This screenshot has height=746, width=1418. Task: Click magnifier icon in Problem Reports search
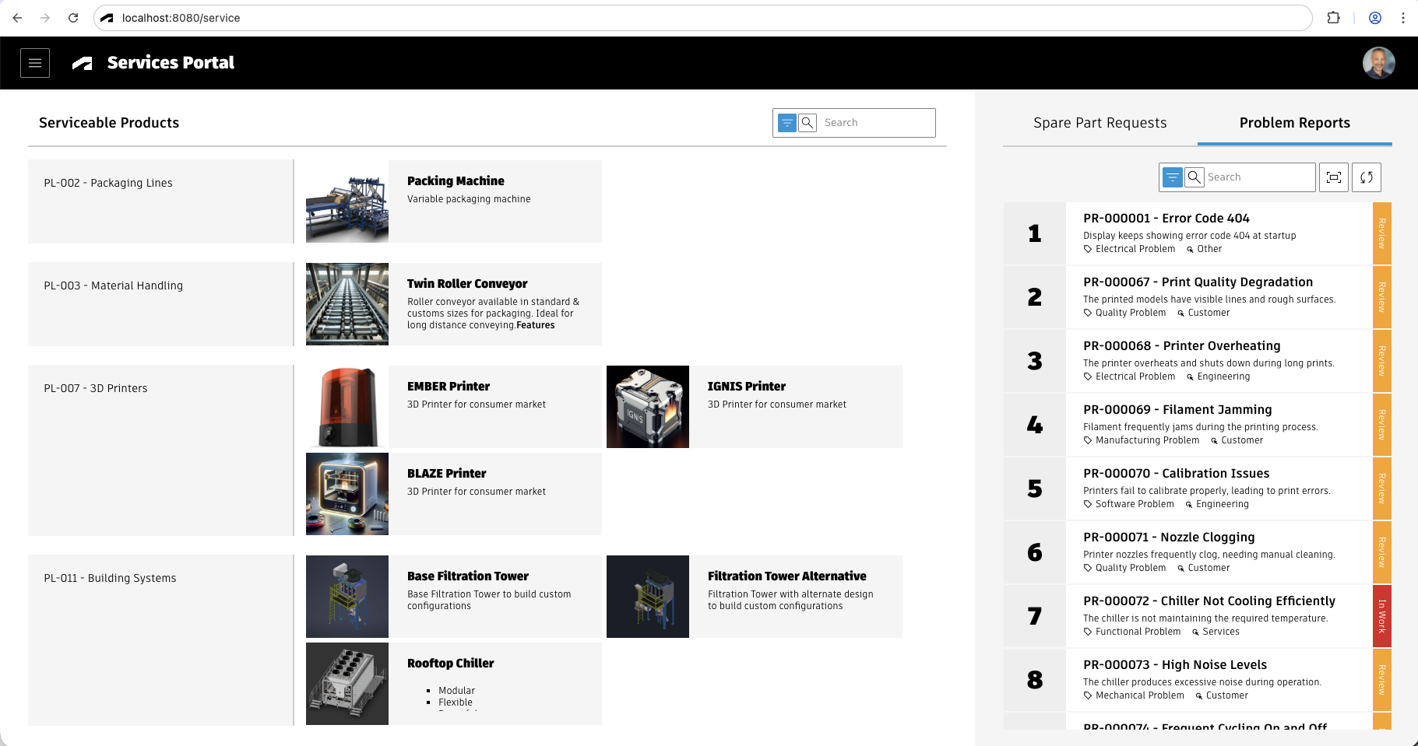coord(1194,177)
